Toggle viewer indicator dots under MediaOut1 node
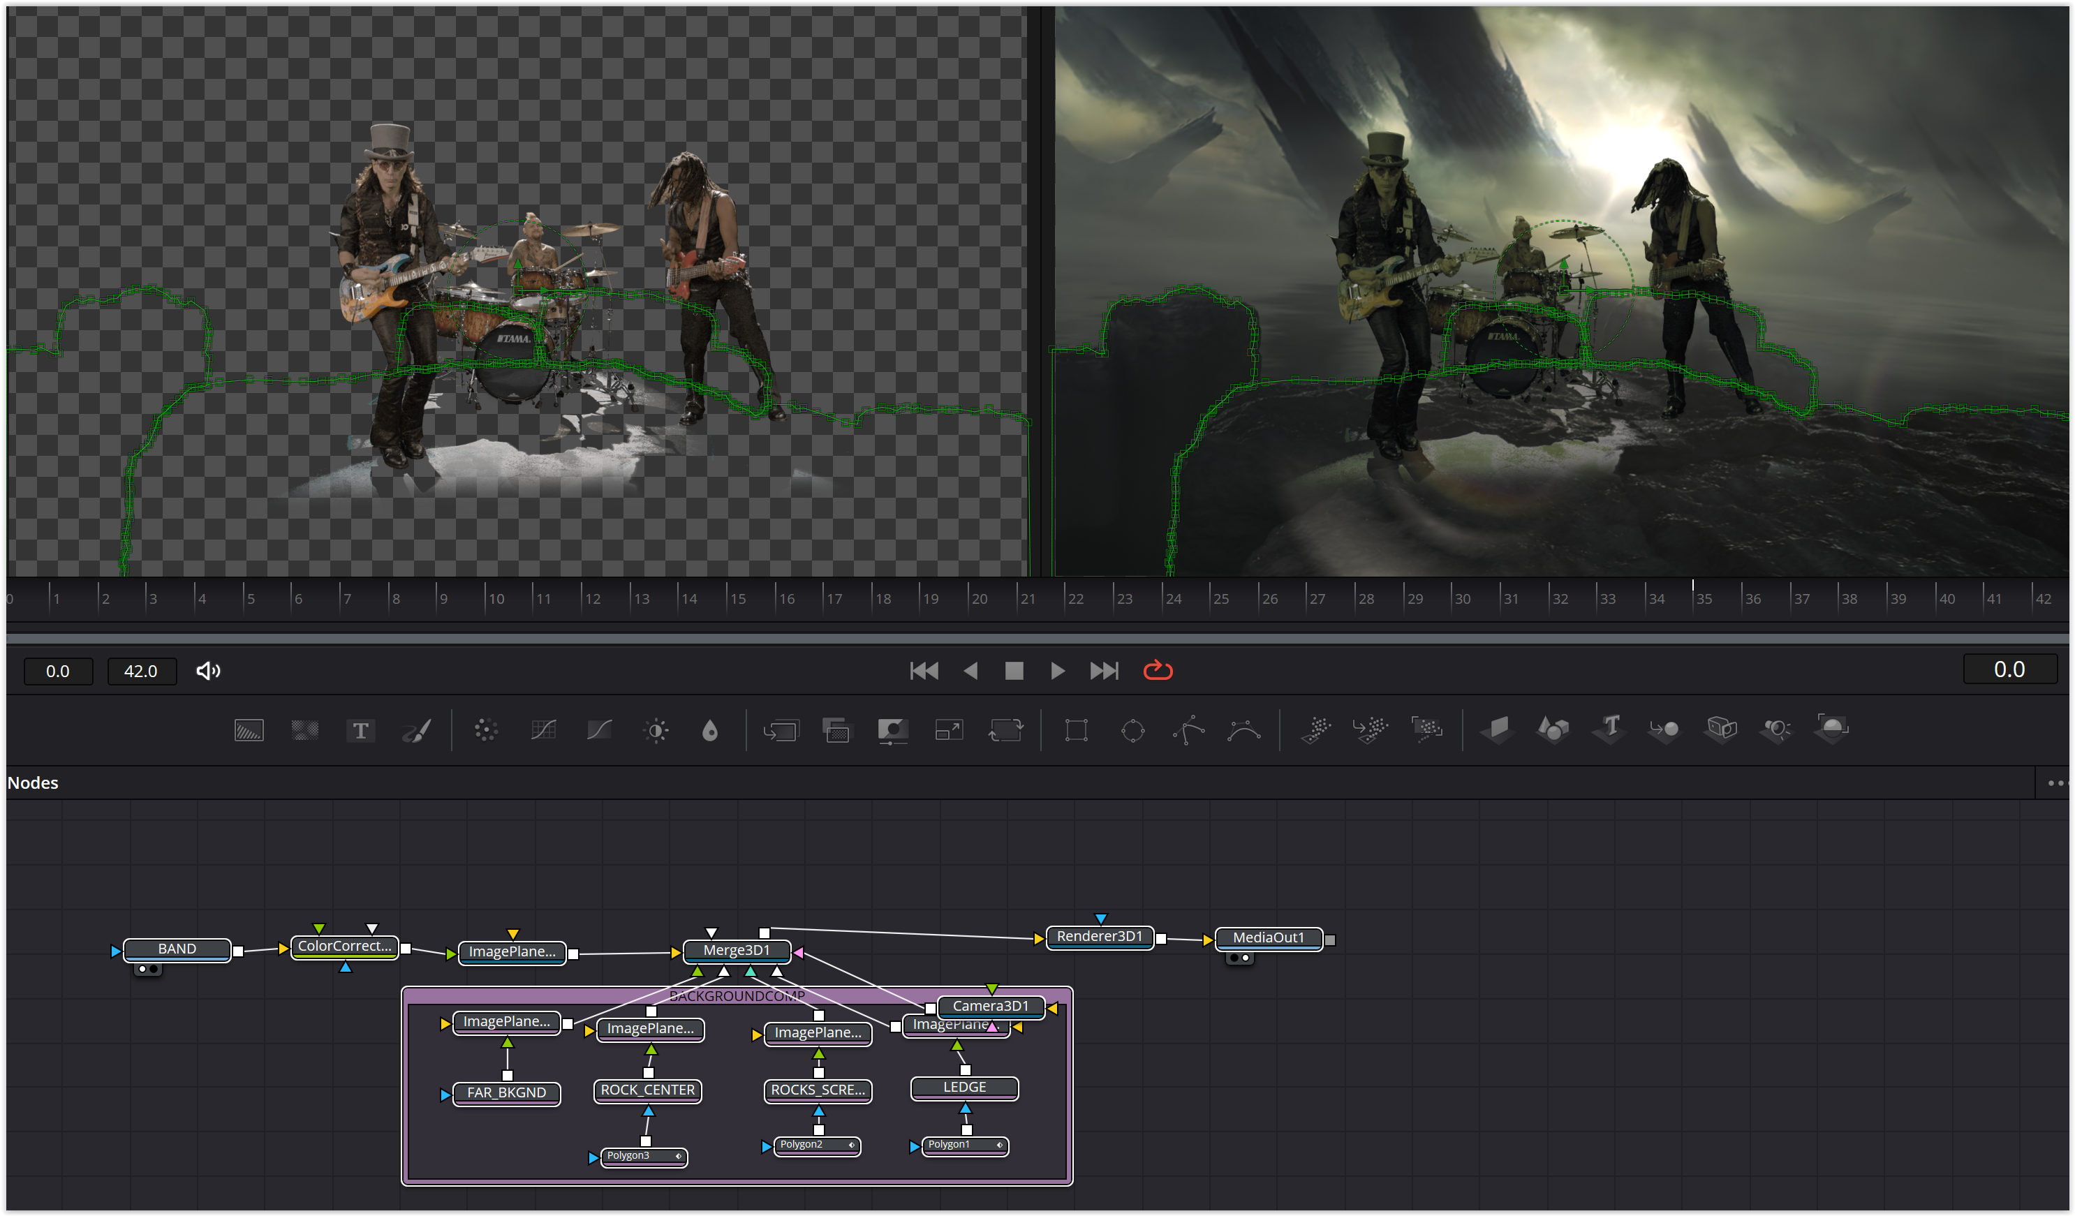Image resolution: width=2075 pixels, height=1216 pixels. point(1239,958)
